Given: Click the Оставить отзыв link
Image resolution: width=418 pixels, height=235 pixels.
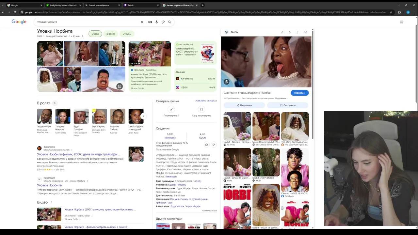Looking at the screenshot, I should click(x=209, y=211).
